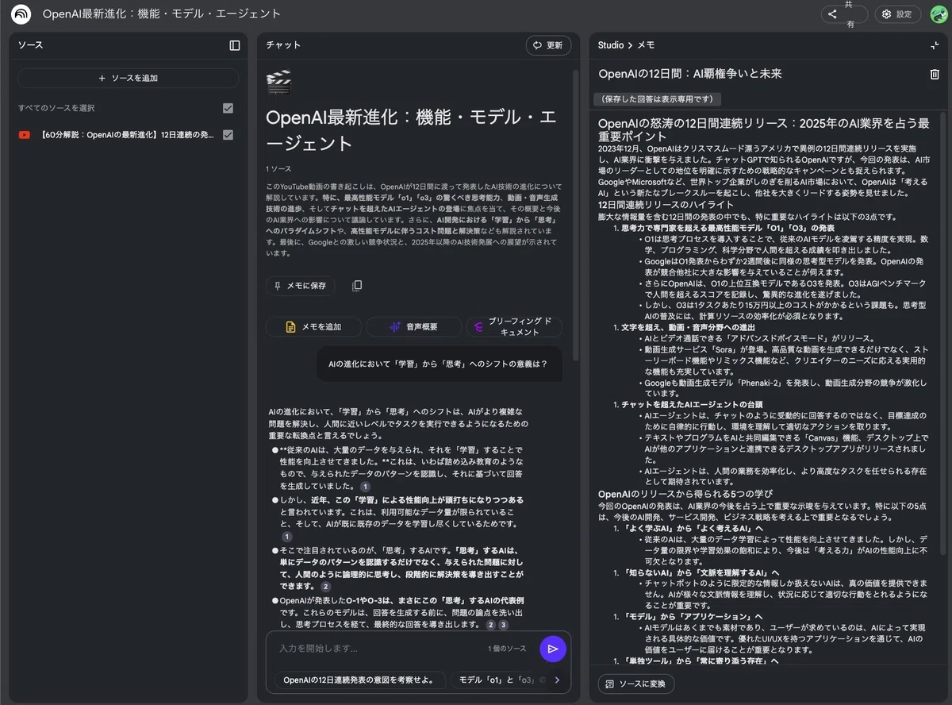Toggle the checkbox for the 60分解説 YouTube source
The image size is (952, 705).
pyautogui.click(x=228, y=135)
